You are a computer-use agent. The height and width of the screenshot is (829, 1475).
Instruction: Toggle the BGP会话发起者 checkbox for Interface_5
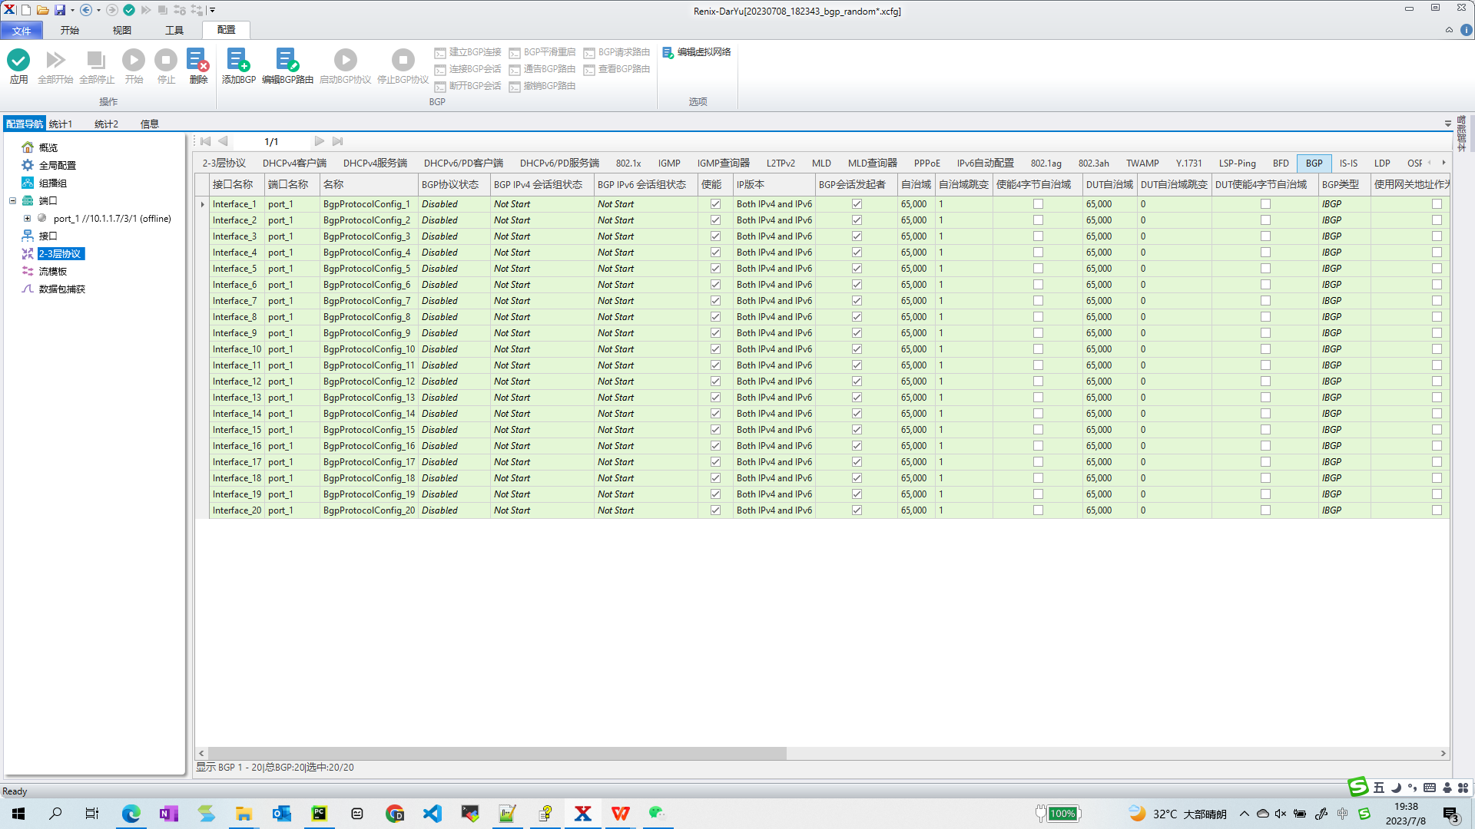857,269
